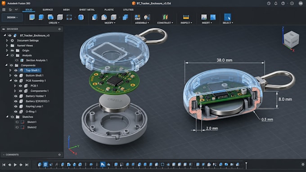Switch to the MESH tab
The height and width of the screenshot is (172, 306).
[66, 9]
